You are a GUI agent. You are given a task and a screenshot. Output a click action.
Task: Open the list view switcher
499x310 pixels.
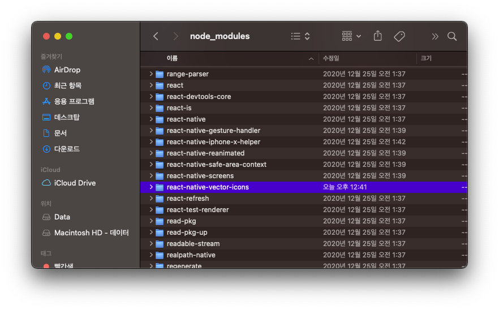[300, 36]
